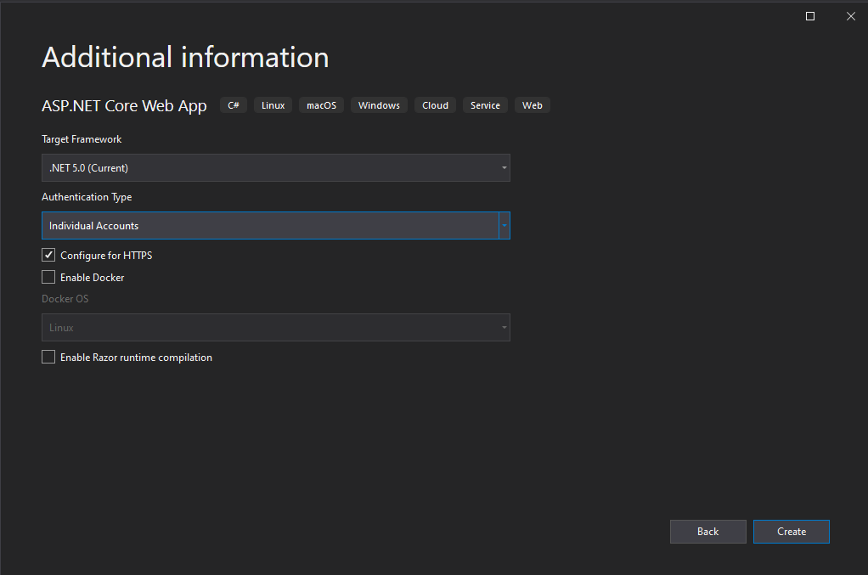Screen dimensions: 868x575
Task: Click the Linux platform tag
Action: [x=273, y=105]
